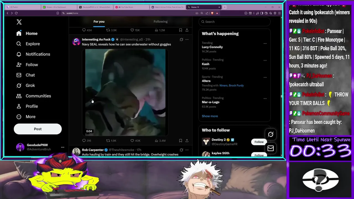The image size is (354, 199).
Task: Repost icon with 3.9K count
Action: point(108,30)
